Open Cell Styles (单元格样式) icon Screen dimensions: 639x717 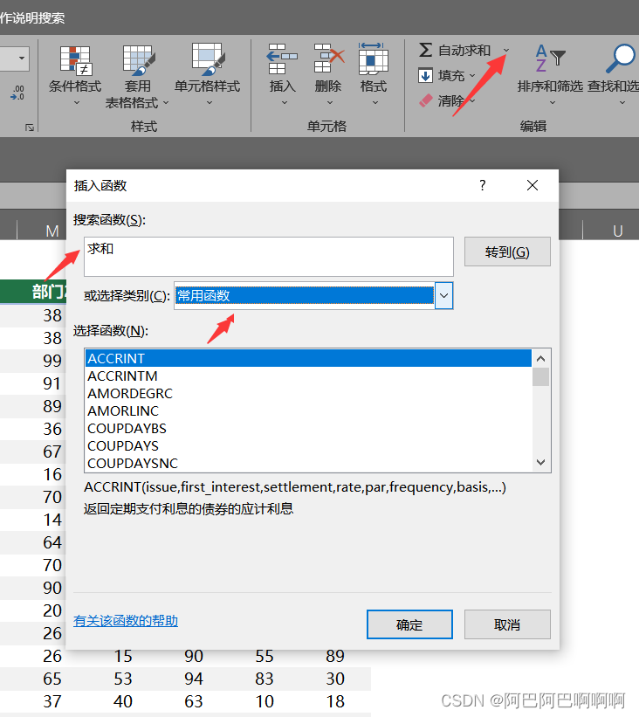208,60
